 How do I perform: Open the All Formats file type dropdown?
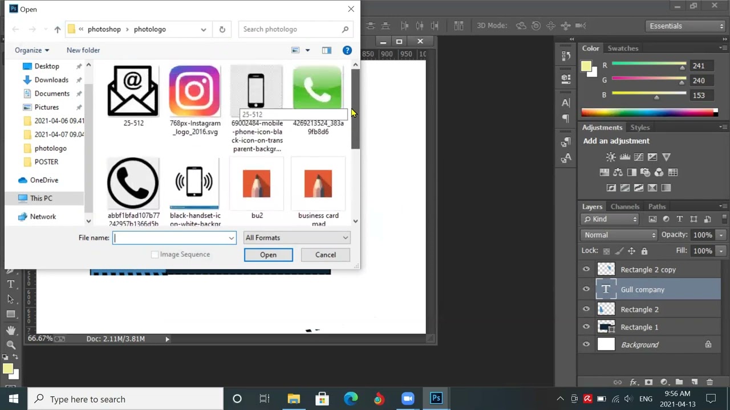(x=297, y=237)
